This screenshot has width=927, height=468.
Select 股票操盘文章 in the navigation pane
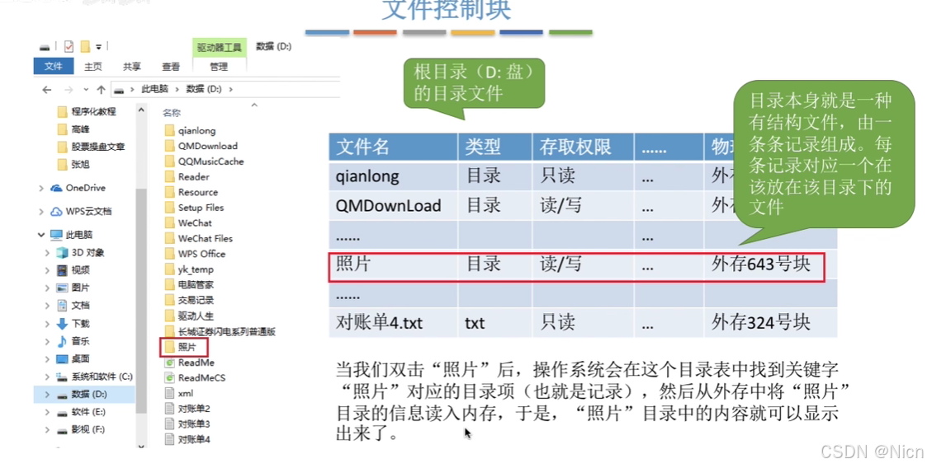tap(98, 147)
